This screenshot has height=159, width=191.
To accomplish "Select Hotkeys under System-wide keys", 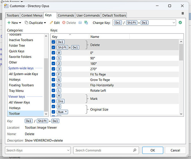I will [25, 79].
